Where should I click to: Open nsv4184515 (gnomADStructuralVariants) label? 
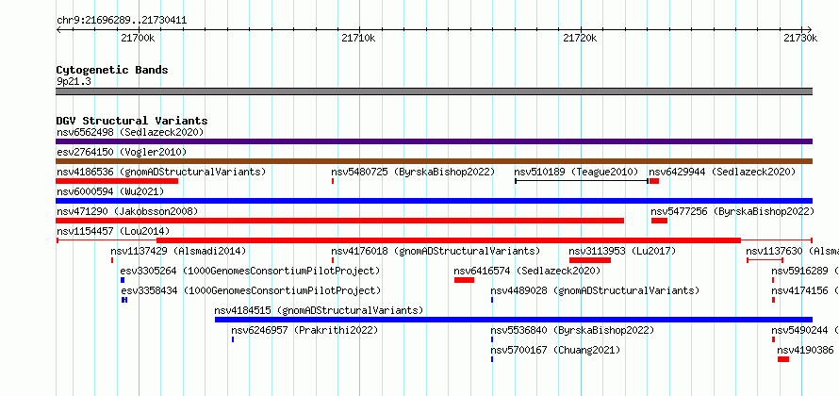(319, 310)
